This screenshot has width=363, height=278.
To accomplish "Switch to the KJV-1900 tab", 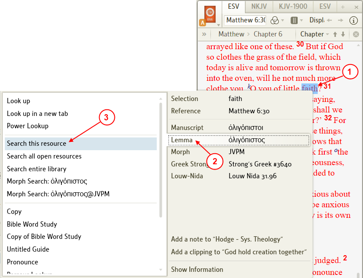I will point(293,7).
